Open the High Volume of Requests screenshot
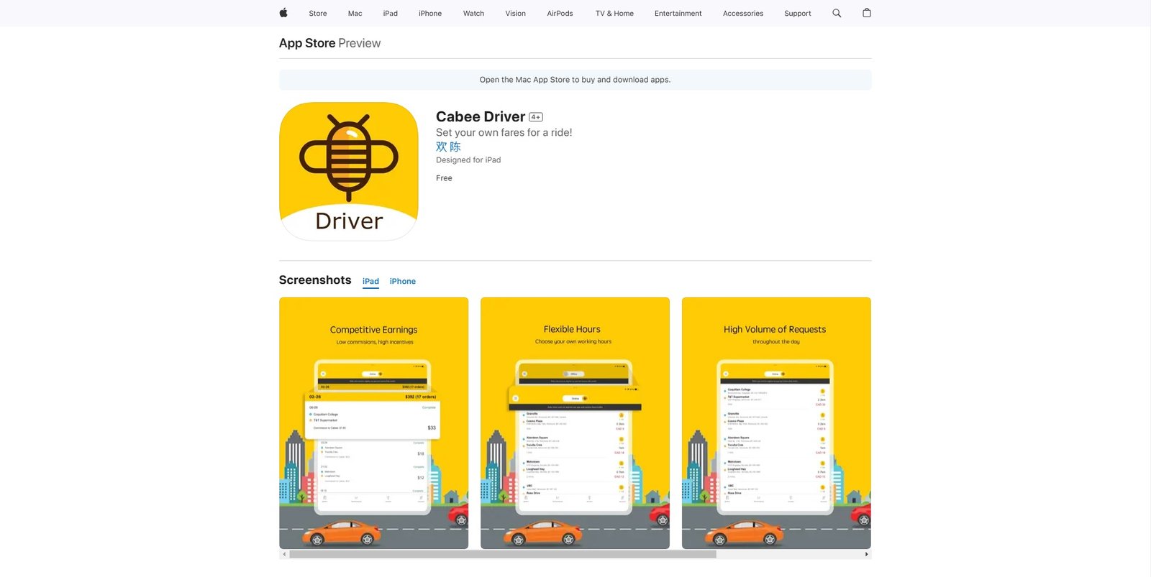Screen dimensions: 1151x577 click(x=776, y=423)
